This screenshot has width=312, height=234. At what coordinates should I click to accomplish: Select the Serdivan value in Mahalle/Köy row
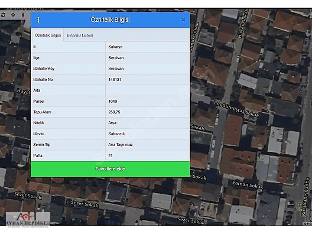116,69
